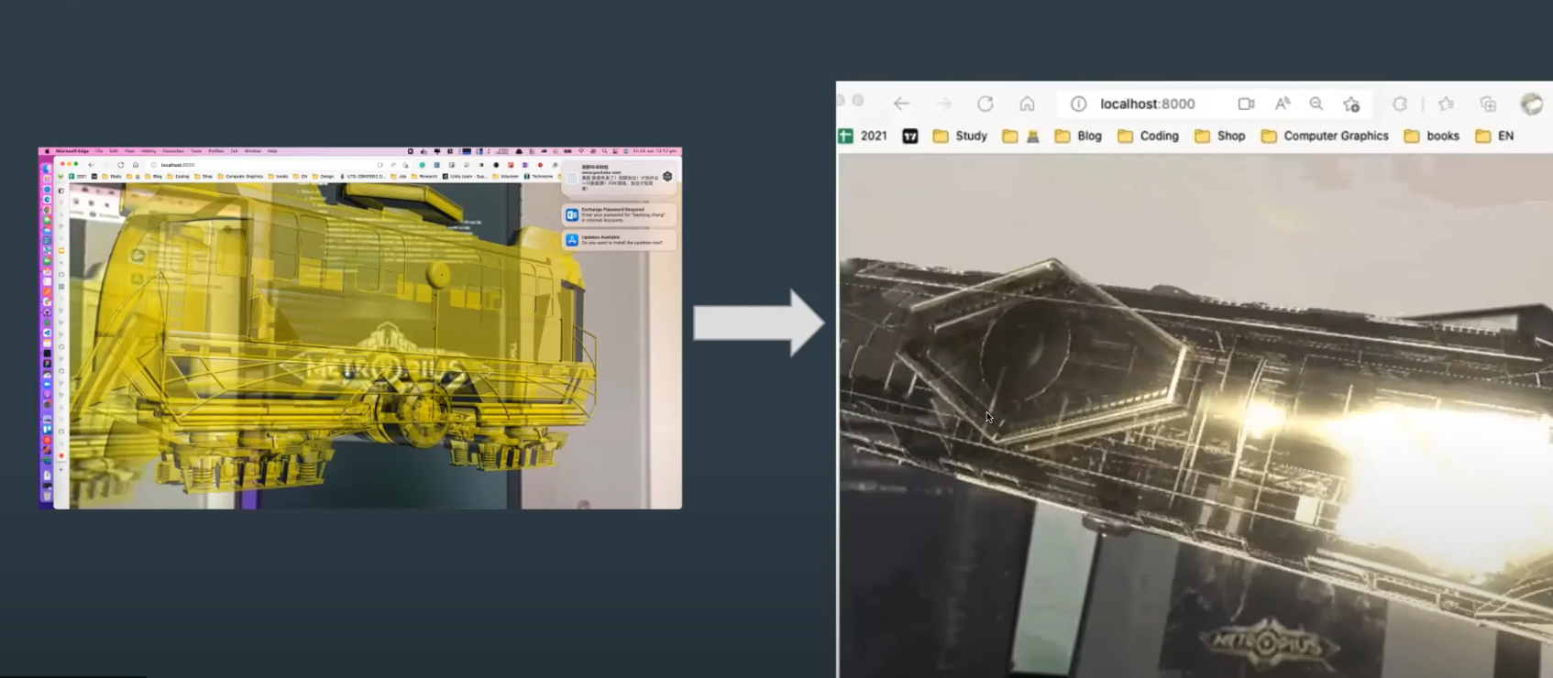
Task: Click the profile avatar in large browser toolbar
Action: tap(1531, 104)
